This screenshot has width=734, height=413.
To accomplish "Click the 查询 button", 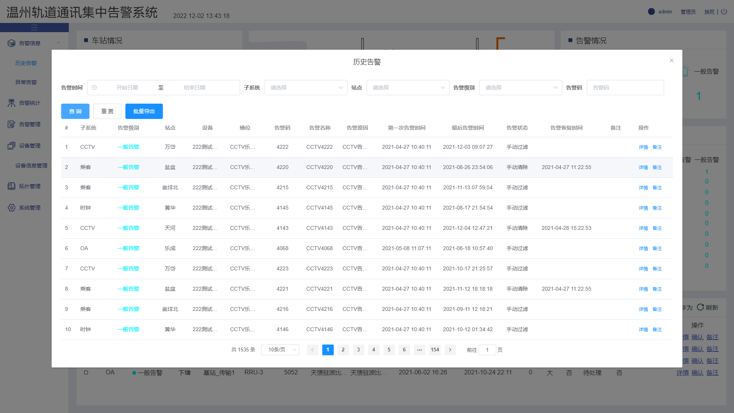I will (75, 111).
